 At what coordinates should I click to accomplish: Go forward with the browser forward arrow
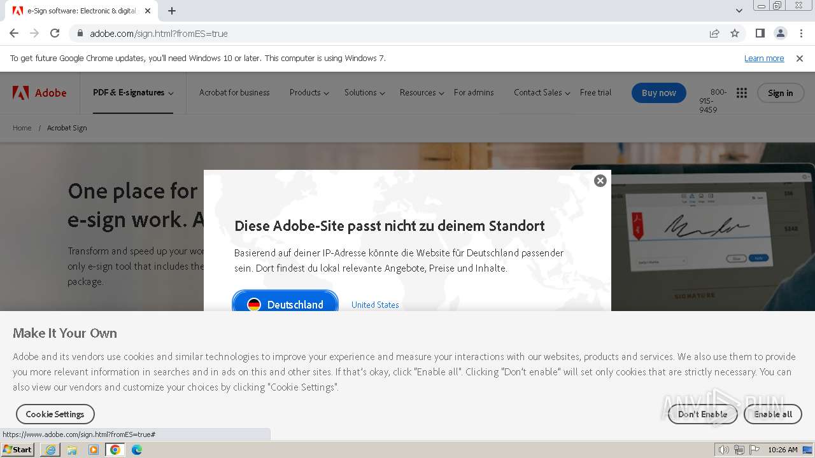point(34,33)
